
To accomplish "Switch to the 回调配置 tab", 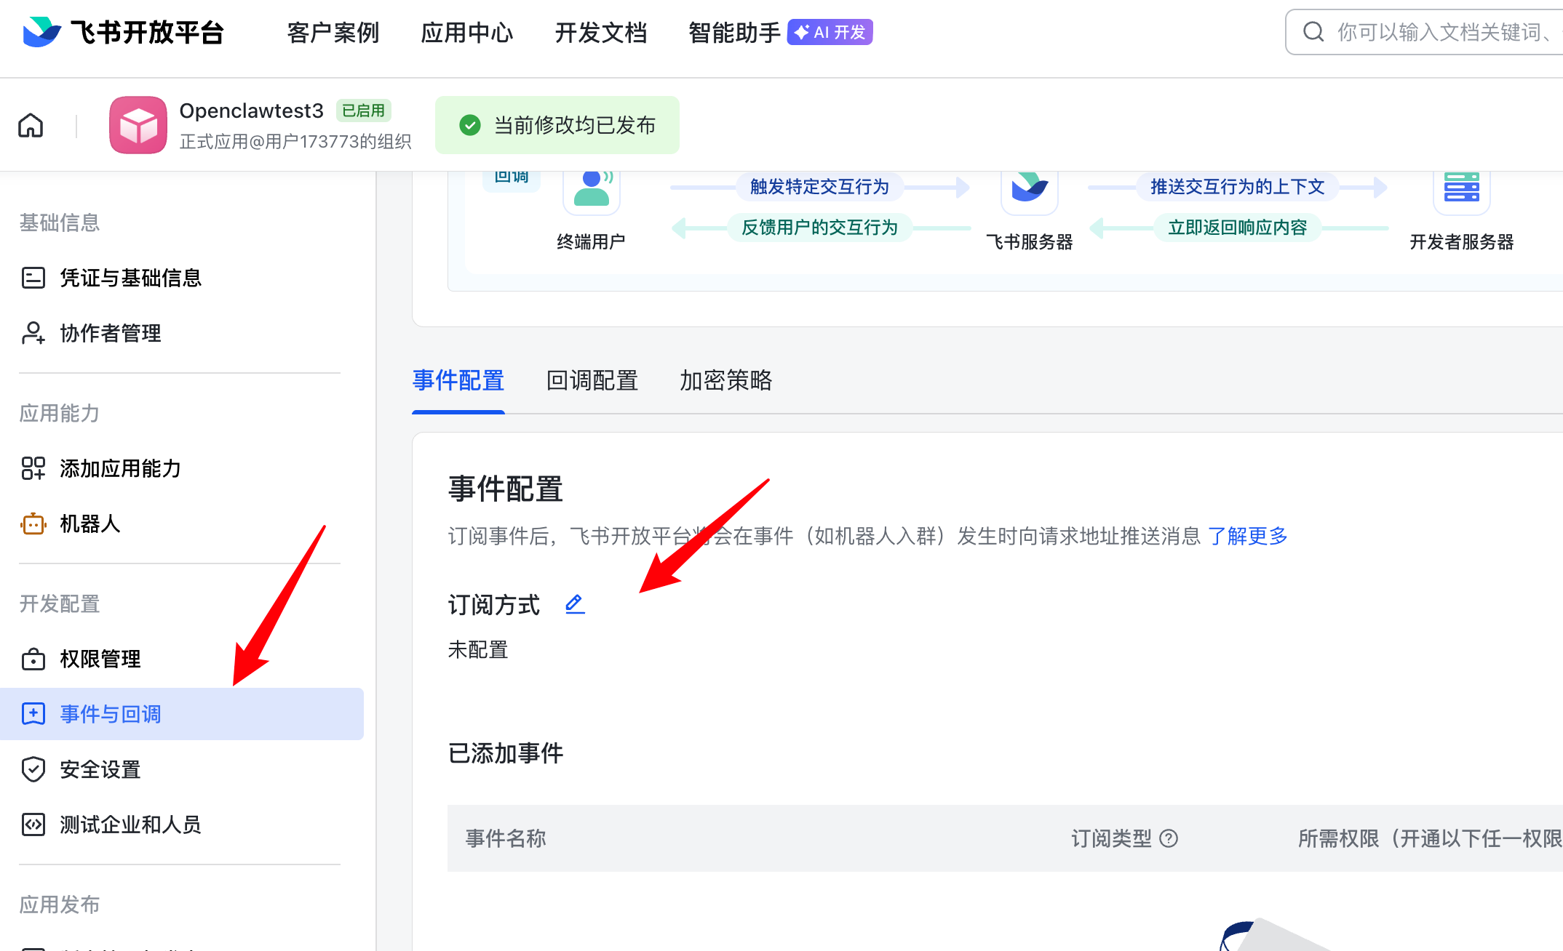I will [x=592, y=380].
